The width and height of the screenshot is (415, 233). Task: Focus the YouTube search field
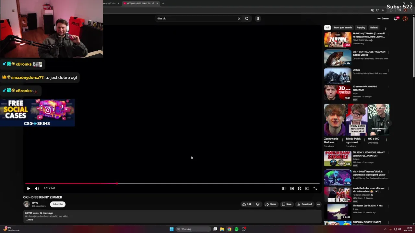click(x=196, y=18)
